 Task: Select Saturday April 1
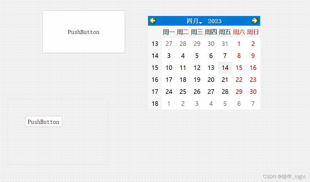pyautogui.click(x=239, y=44)
